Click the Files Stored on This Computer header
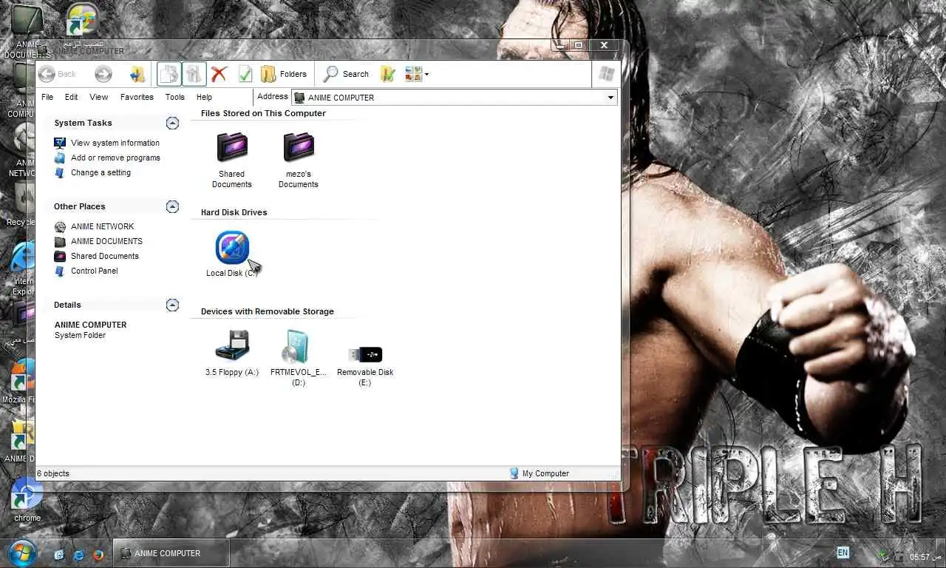Viewport: 946px width, 568px height. pyautogui.click(x=263, y=113)
